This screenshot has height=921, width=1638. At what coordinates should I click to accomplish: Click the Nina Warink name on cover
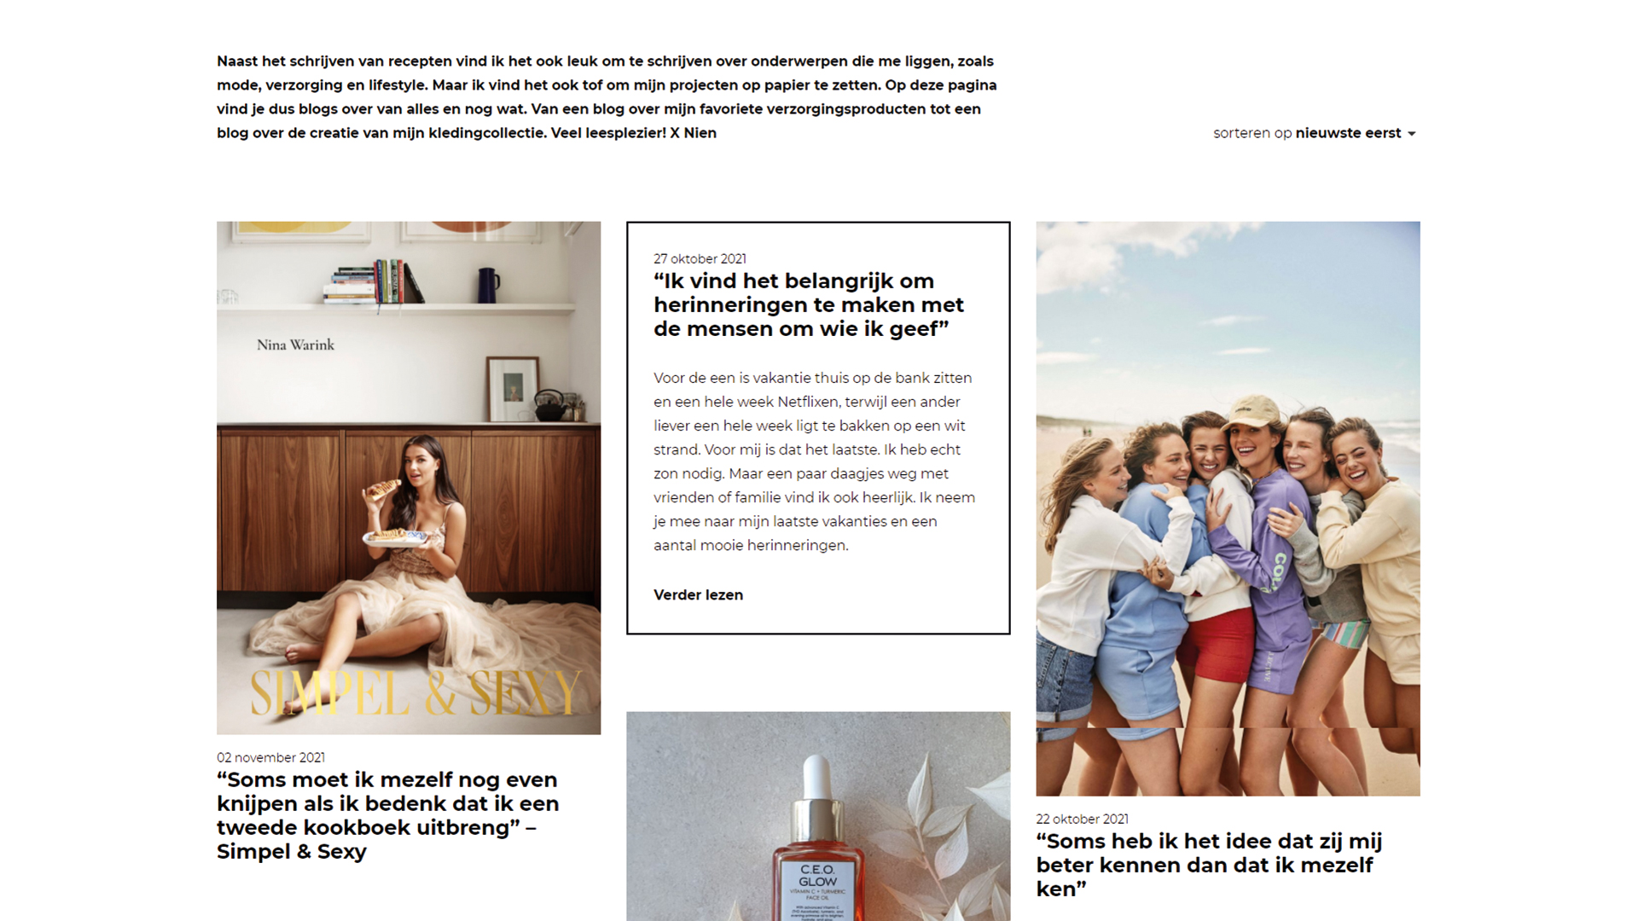click(295, 345)
